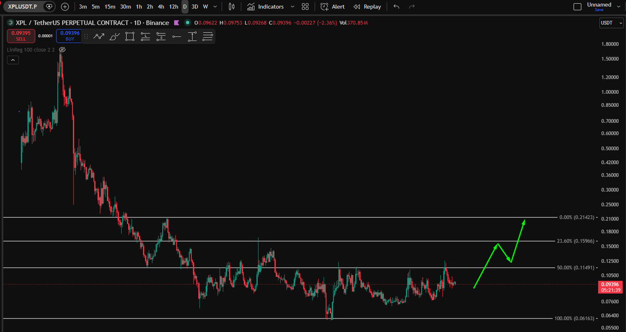Select the long position tool
The width and height of the screenshot is (626, 332).
coord(146,36)
